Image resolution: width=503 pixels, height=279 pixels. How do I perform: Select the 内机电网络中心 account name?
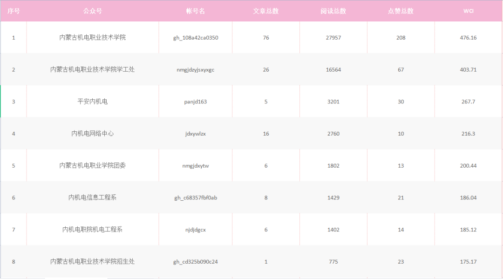click(x=92, y=134)
